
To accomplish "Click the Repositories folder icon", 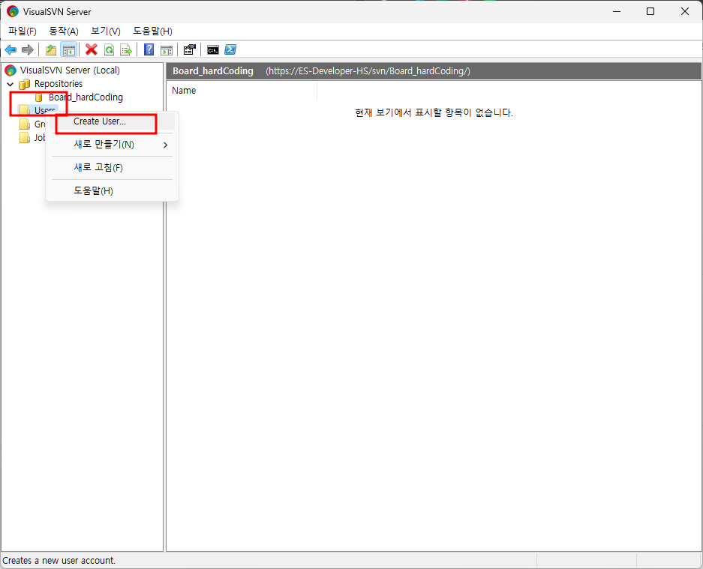I will tap(25, 84).
